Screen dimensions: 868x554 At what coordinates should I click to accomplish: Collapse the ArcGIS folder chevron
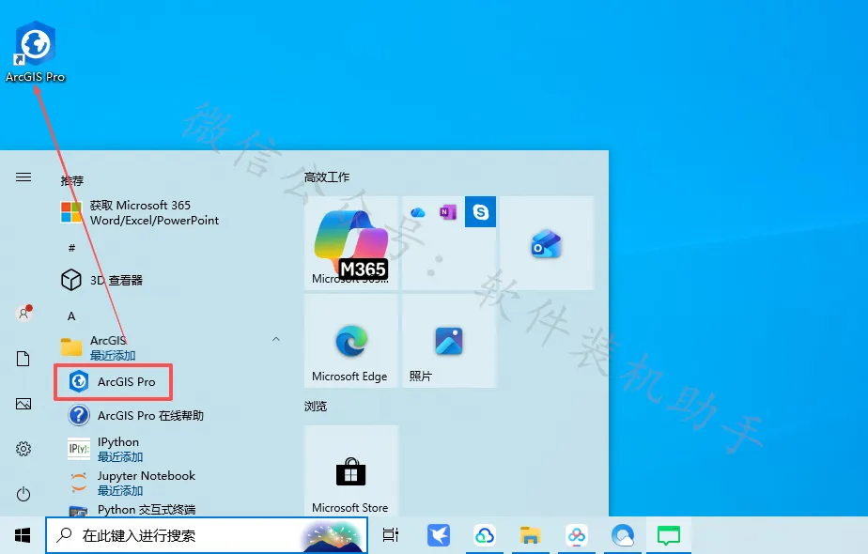pyautogui.click(x=275, y=339)
